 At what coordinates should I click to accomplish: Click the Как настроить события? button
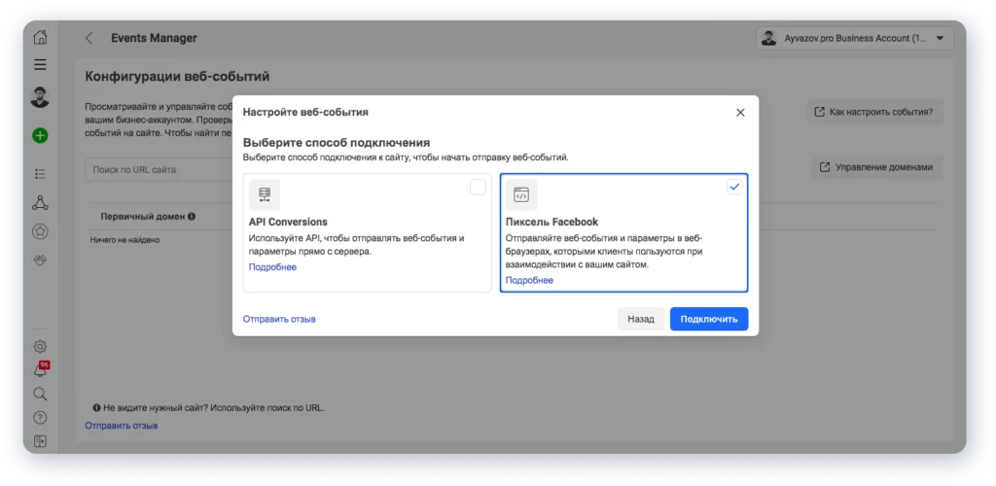point(874,112)
